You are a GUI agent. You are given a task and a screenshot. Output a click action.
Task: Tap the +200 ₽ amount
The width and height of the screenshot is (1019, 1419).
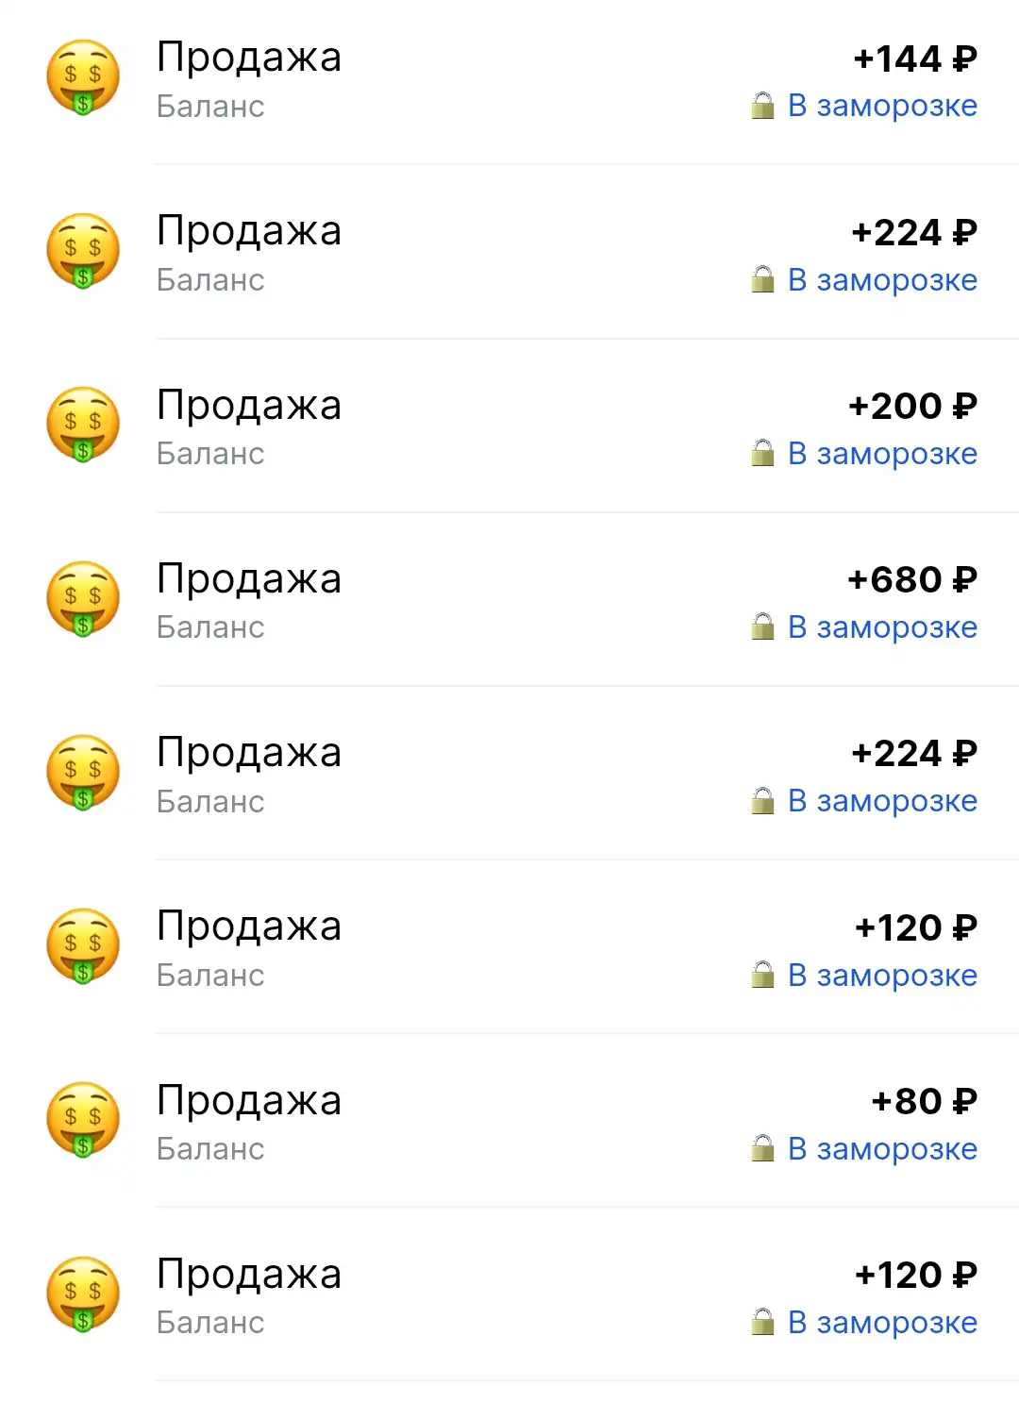912,407
